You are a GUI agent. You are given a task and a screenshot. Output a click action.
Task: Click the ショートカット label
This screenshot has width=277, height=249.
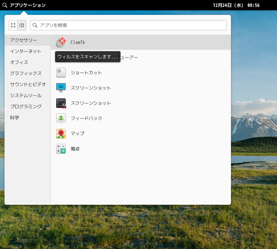tap(86, 73)
